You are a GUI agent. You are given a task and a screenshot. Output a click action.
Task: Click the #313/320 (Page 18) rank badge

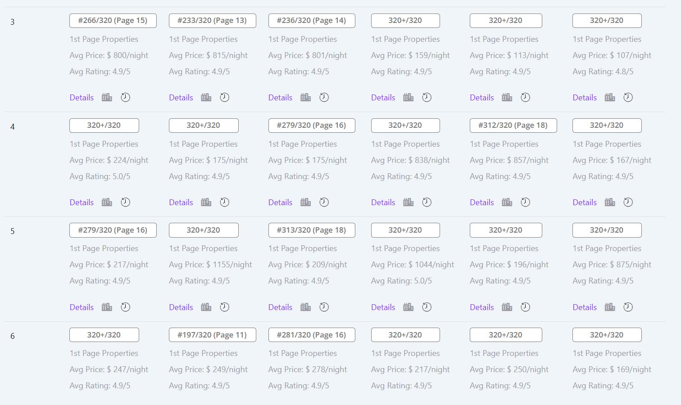[312, 230]
